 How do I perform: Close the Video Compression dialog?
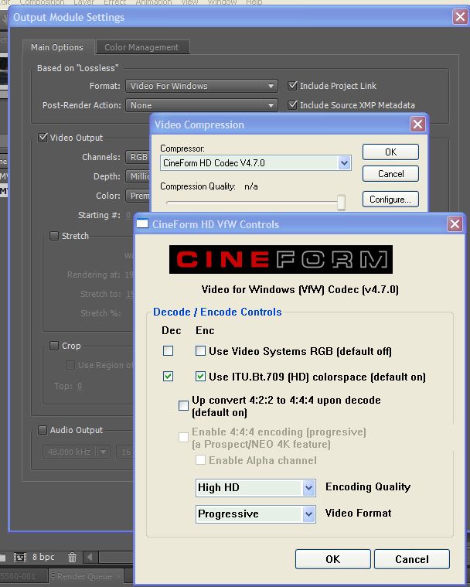coord(417,124)
